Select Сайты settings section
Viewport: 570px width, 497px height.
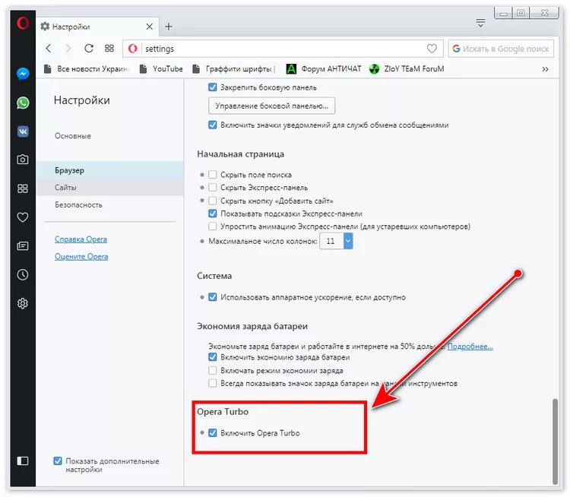(x=109, y=187)
